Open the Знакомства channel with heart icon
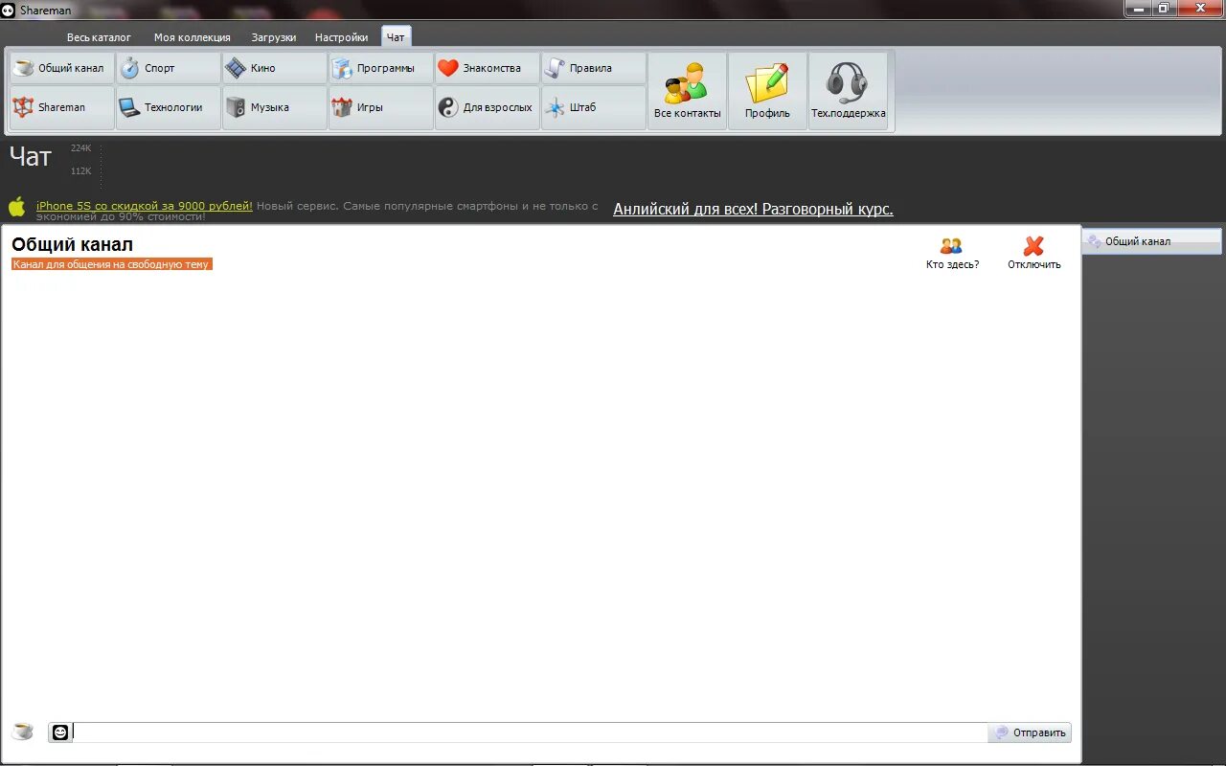The width and height of the screenshot is (1226, 766). click(x=488, y=68)
